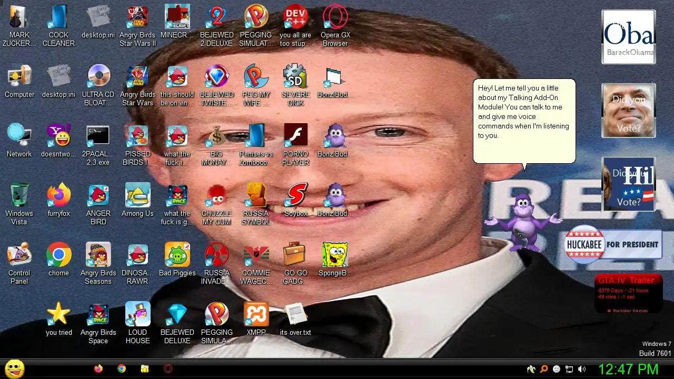This screenshot has height=379, width=674.
Task: Launch the chome Chrome shortcut
Action: (x=58, y=260)
